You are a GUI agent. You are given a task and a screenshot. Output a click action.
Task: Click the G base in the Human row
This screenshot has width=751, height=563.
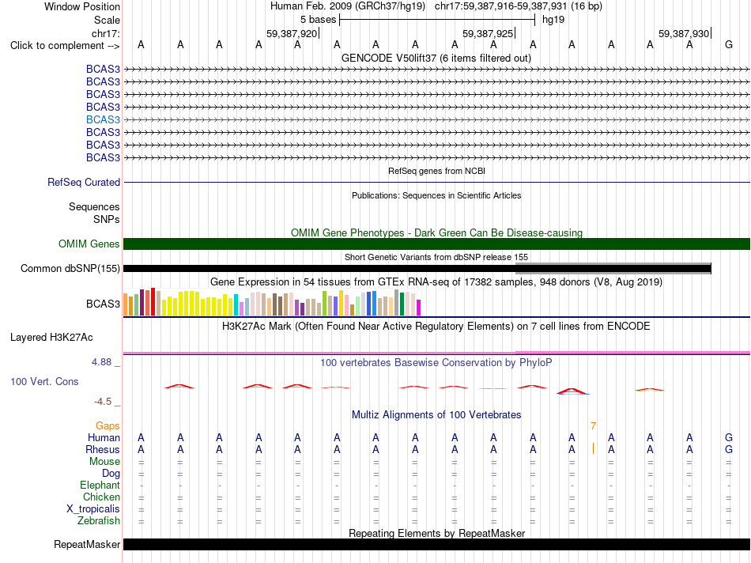pyautogui.click(x=729, y=437)
